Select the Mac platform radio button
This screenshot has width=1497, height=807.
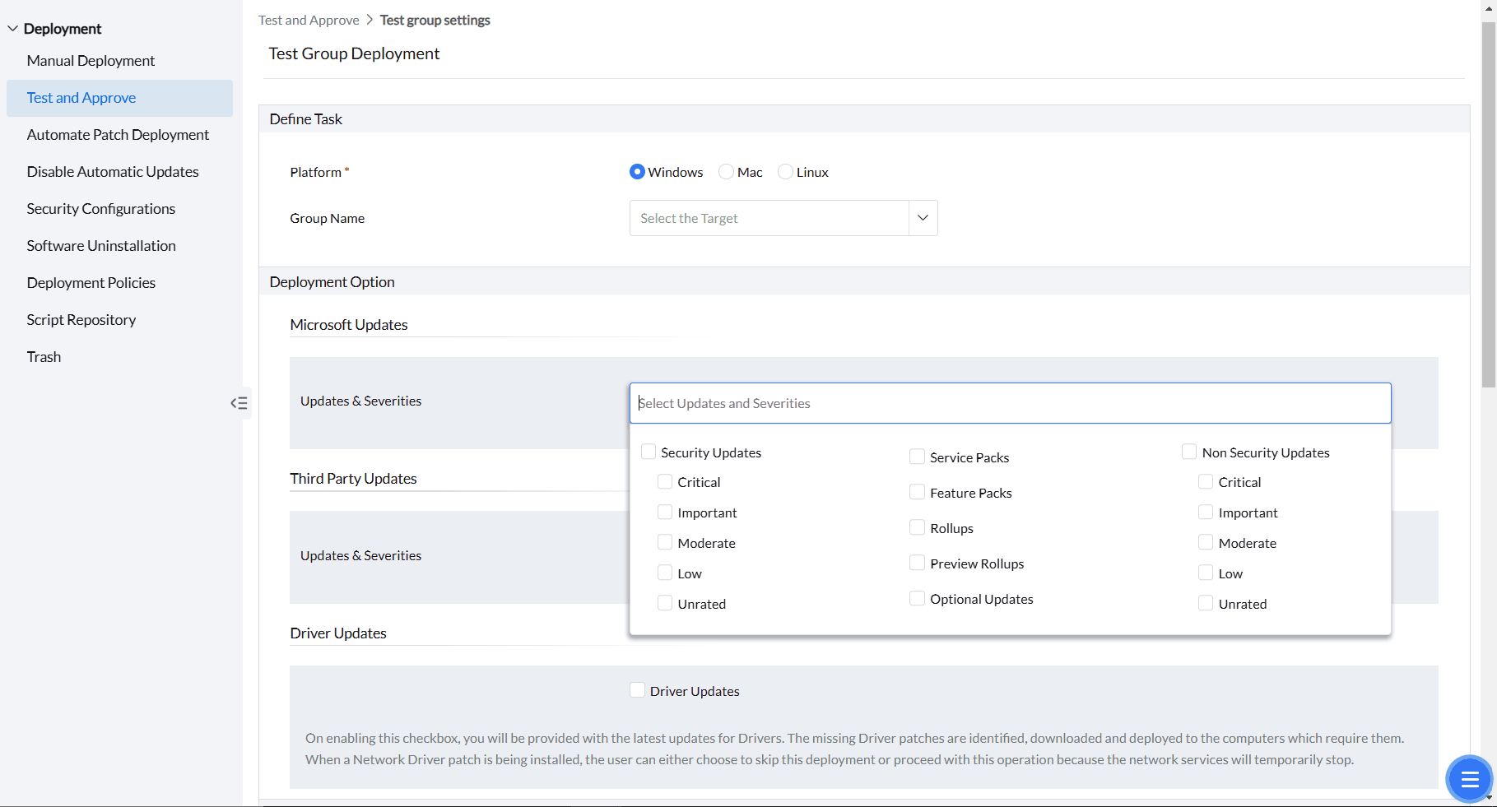[726, 172]
